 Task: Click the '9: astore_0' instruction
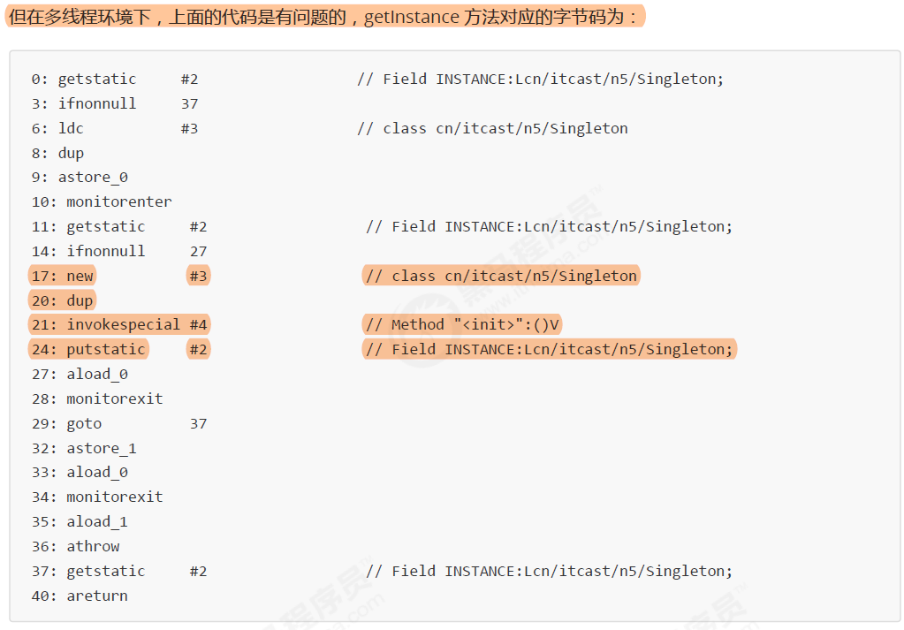(x=80, y=178)
